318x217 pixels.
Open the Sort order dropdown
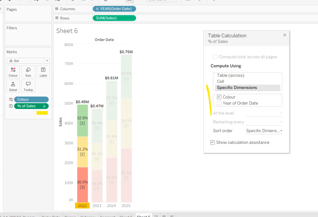[x=264, y=131]
